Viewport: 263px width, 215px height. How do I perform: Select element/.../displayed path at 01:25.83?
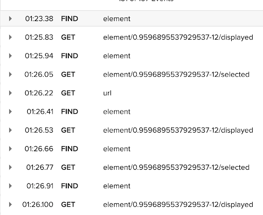(x=178, y=38)
